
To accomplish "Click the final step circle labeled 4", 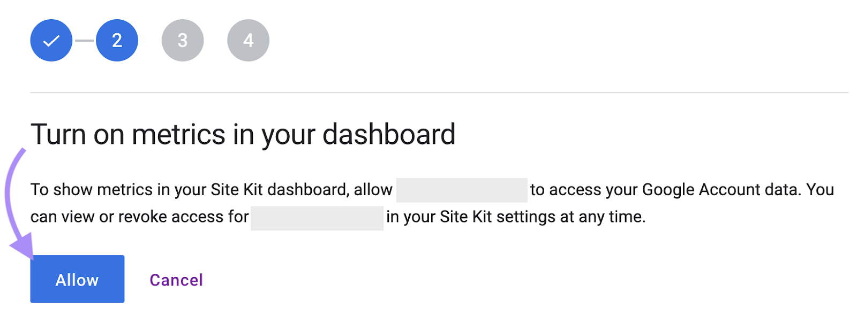I will coord(247,40).
